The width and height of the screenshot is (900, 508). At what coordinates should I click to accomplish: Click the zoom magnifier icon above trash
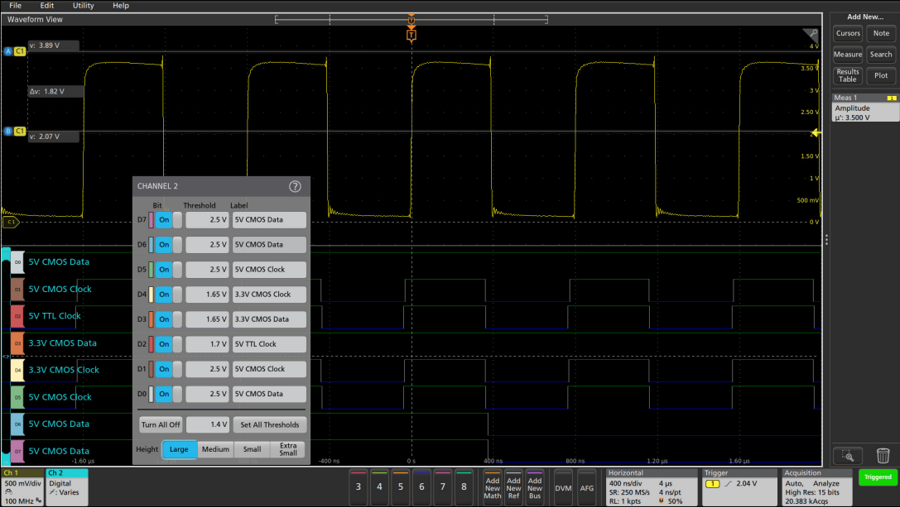[x=847, y=455]
